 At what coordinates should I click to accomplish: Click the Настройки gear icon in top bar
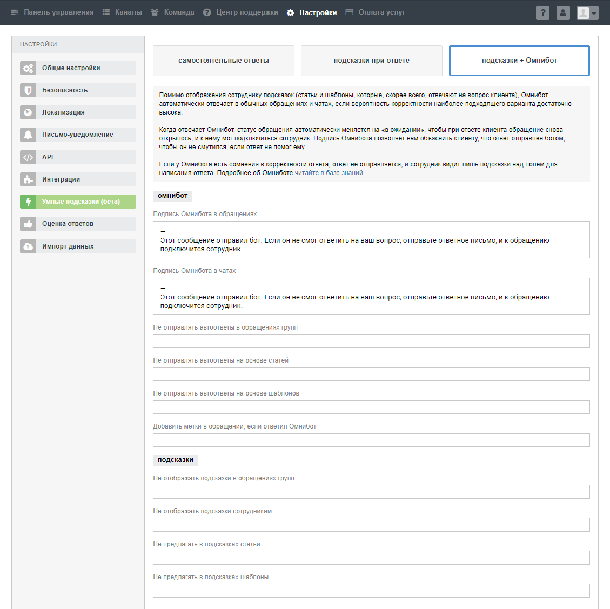290,12
